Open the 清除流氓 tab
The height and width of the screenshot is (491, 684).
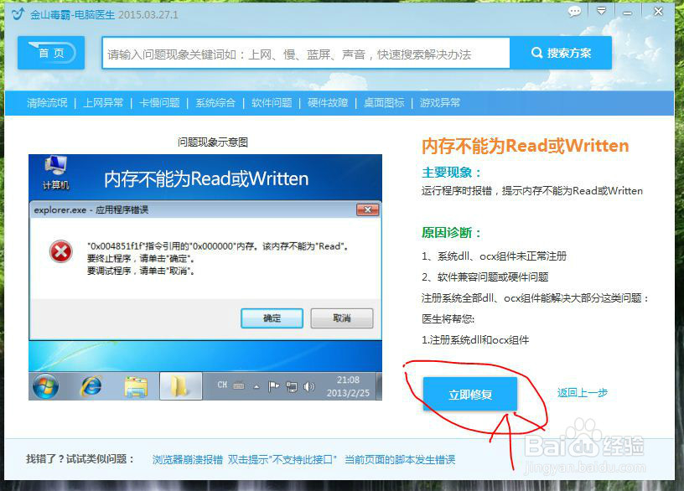[x=47, y=103]
